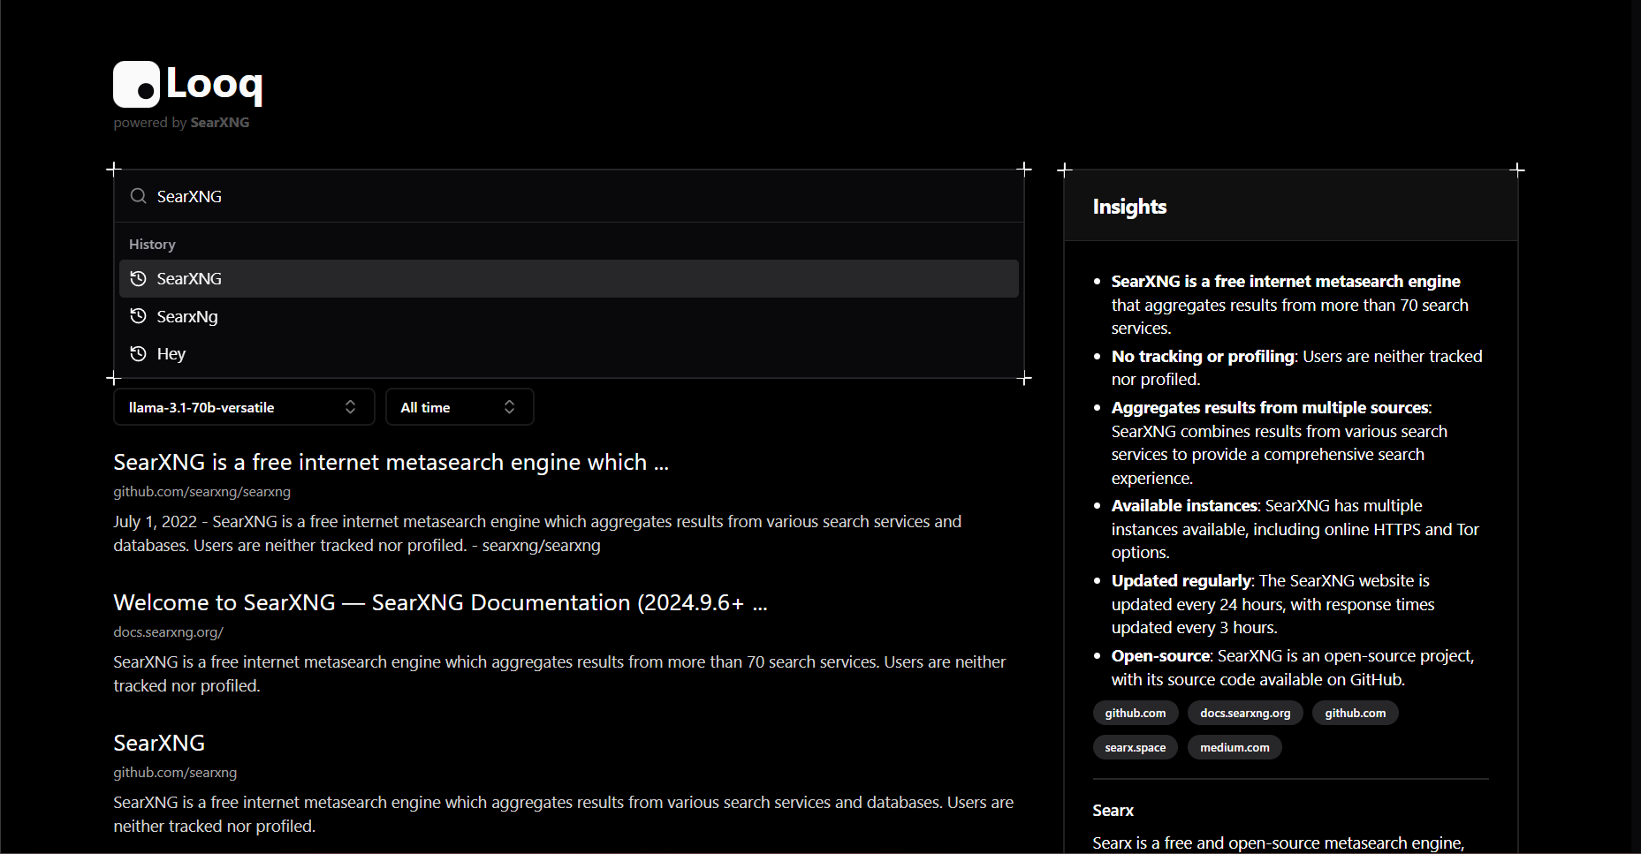Click the up-down chevron of the model selector
Image resolution: width=1641 pixels, height=854 pixels.
350,407
